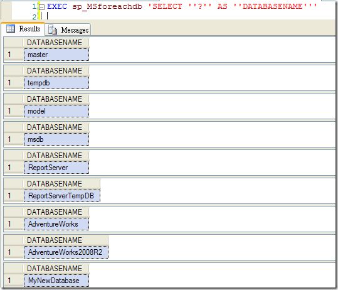Screen dimensions: 338x290
Task: Select the Results tab
Action: click(x=23, y=29)
